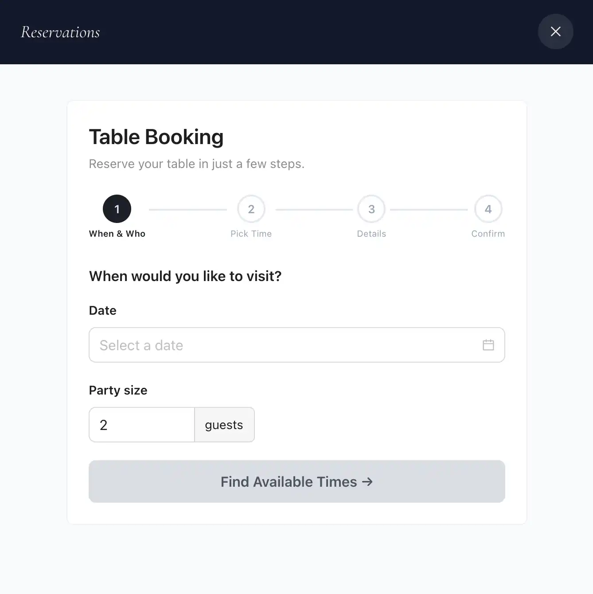The height and width of the screenshot is (594, 593).
Task: Focus the party size number input
Action: (142, 425)
